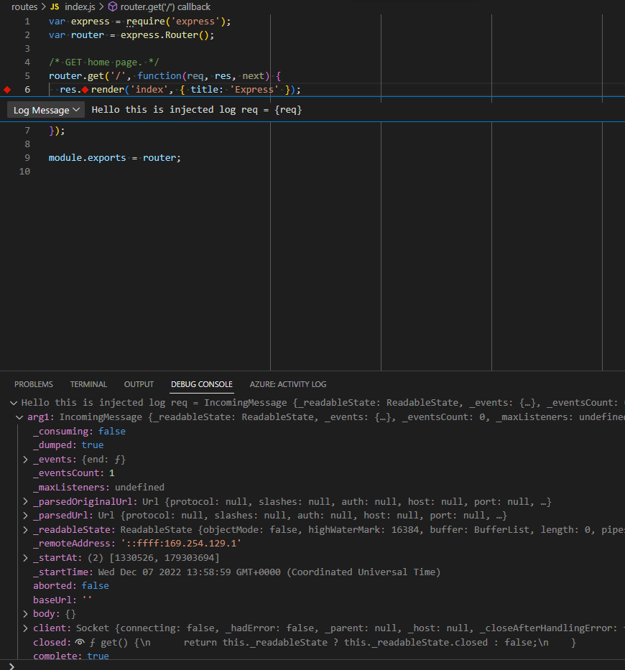The width and height of the screenshot is (625, 670).
Task: Edit the log message input text
Action: pos(197,110)
